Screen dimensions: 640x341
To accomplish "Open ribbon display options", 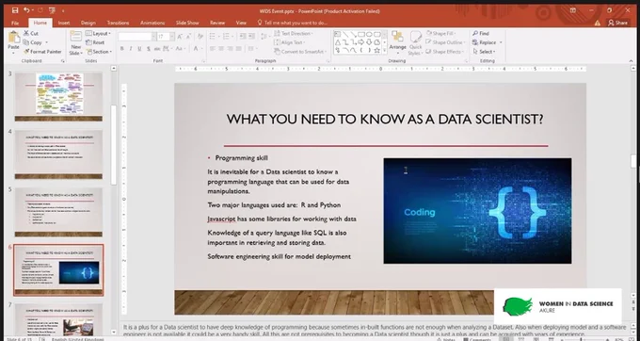I will [573, 10].
